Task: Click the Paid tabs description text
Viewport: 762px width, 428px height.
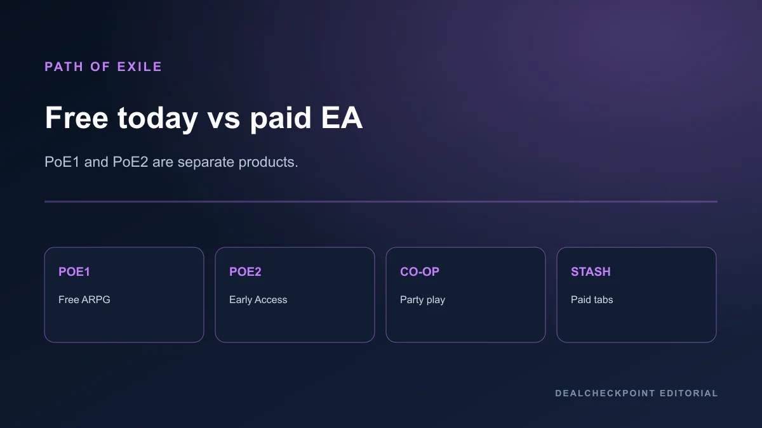Action: (592, 299)
